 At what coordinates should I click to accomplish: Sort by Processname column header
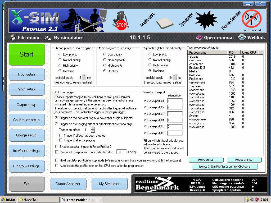point(207,53)
